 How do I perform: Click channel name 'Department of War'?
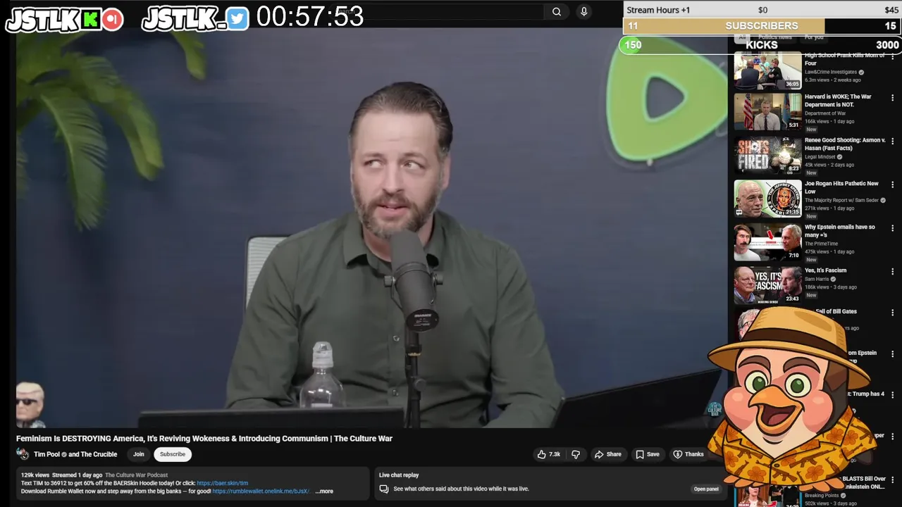pyautogui.click(x=825, y=113)
